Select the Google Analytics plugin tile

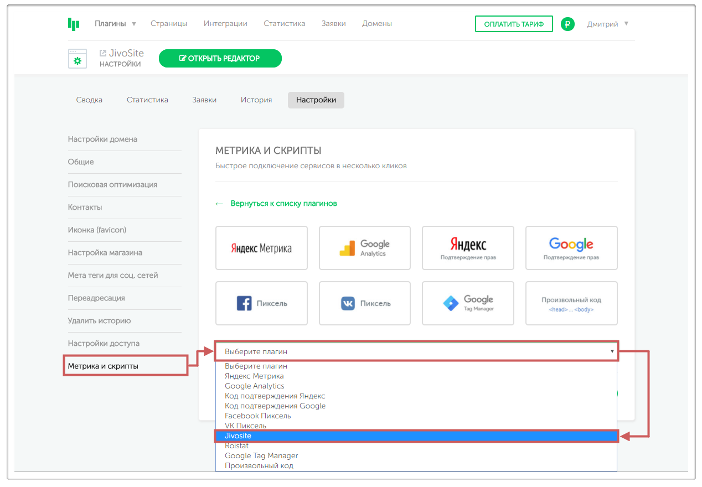pos(365,248)
